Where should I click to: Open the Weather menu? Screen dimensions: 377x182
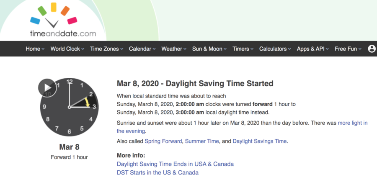[174, 49]
